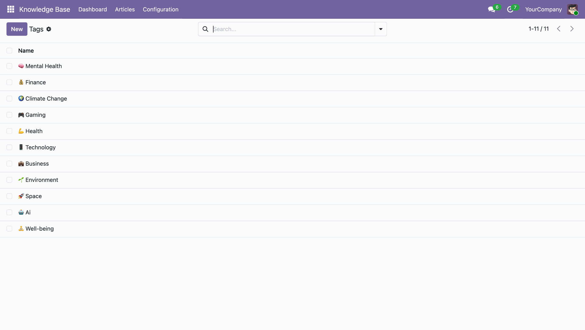Open the apps grid menu icon

[11, 9]
